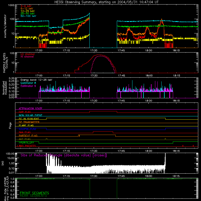Image resolution: width=201 pixels, height=201 pixels.
Task: Click the Size of Reduced Triangle title
Action: (64, 155)
